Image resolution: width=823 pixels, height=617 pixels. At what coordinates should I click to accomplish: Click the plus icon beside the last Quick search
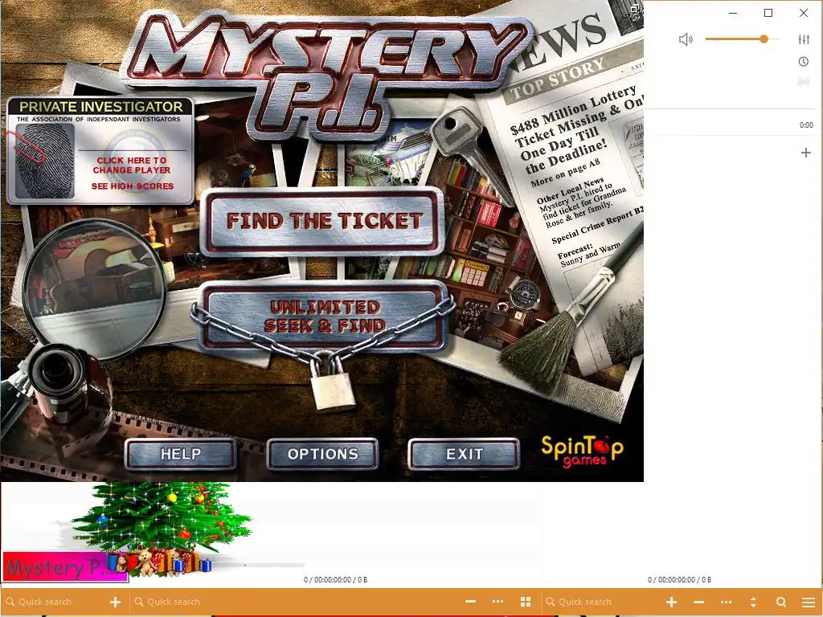click(671, 602)
